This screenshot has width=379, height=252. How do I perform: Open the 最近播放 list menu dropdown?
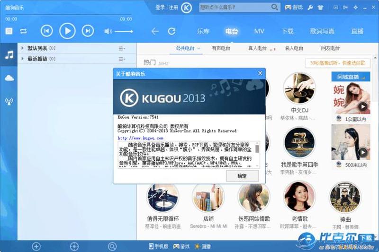tap(122, 59)
